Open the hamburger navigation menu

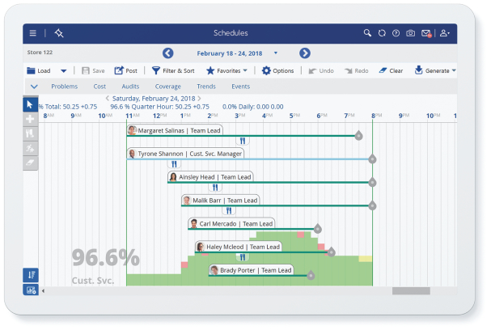[32, 33]
